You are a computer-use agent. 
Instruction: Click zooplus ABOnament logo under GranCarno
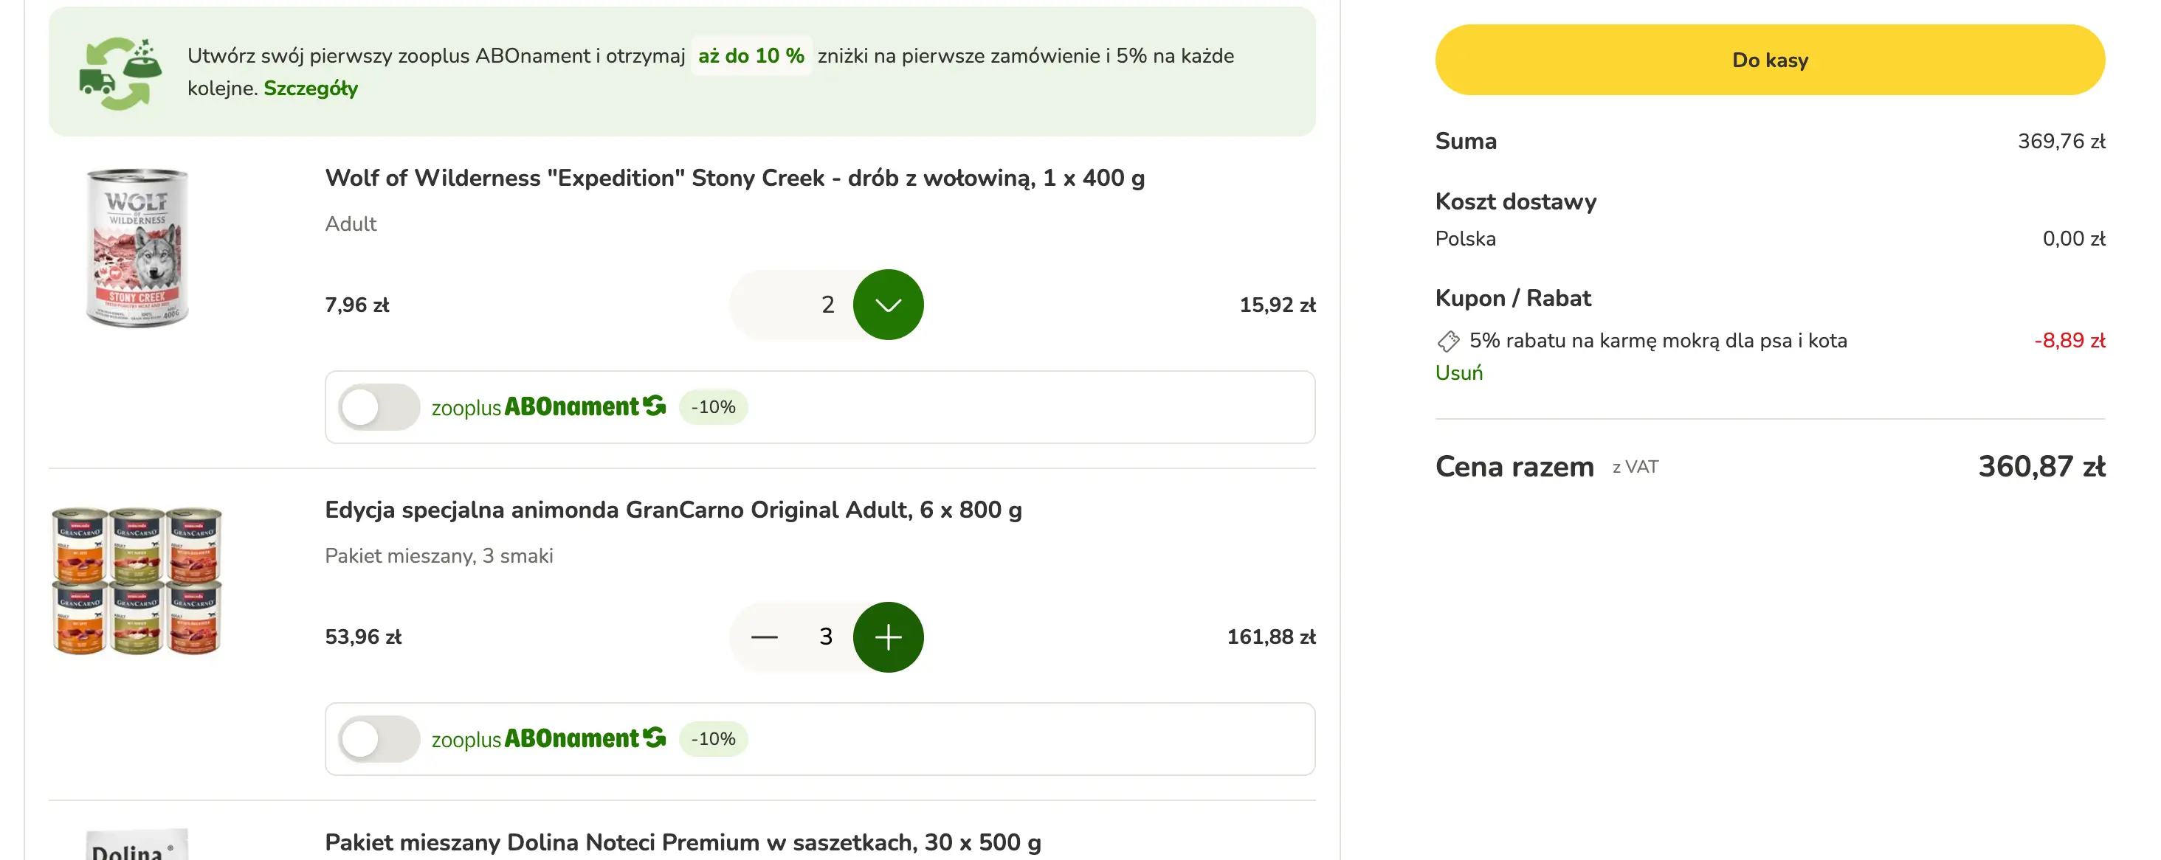548,739
